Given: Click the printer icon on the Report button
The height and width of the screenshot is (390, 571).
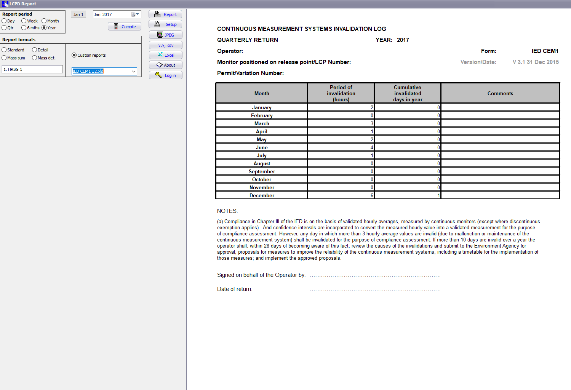Looking at the screenshot, I should [157, 14].
